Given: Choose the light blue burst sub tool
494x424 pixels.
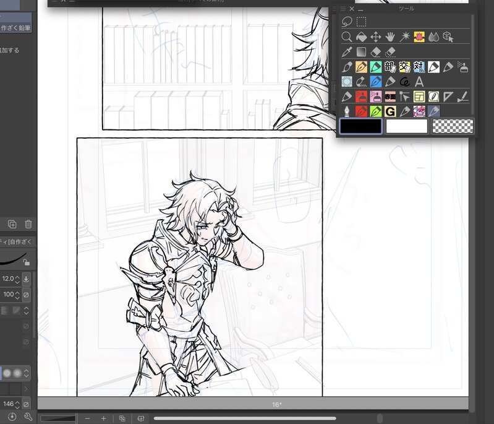Looking at the screenshot, I should [x=347, y=82].
